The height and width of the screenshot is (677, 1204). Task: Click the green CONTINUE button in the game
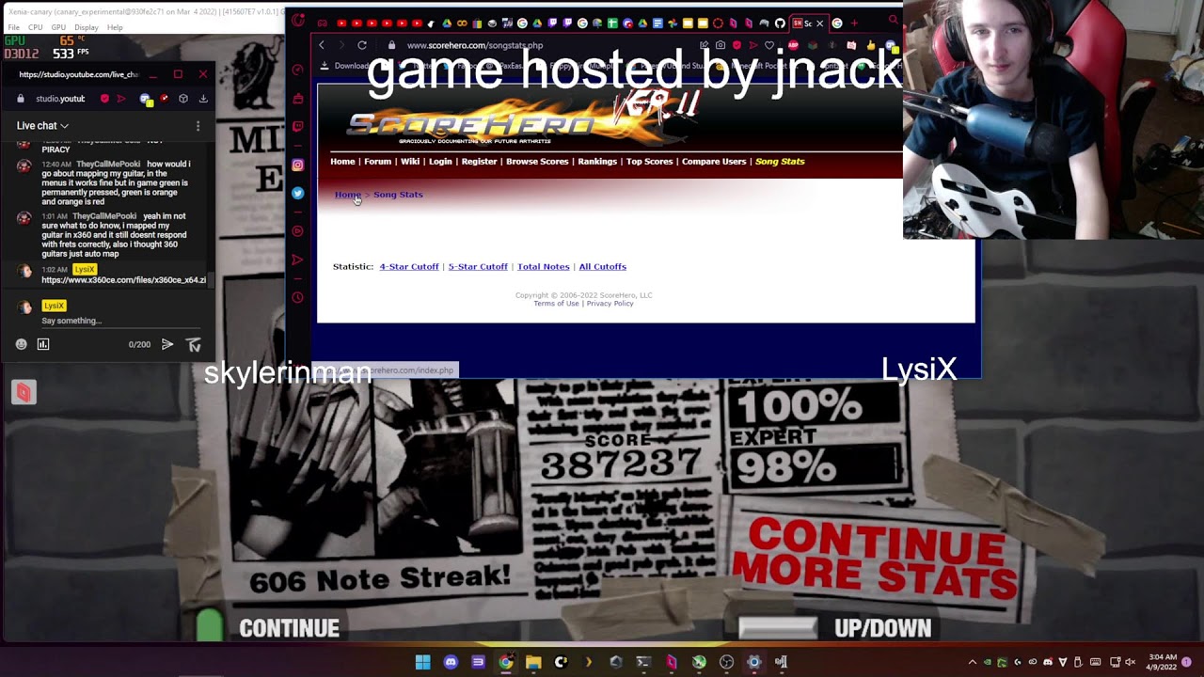(x=269, y=627)
